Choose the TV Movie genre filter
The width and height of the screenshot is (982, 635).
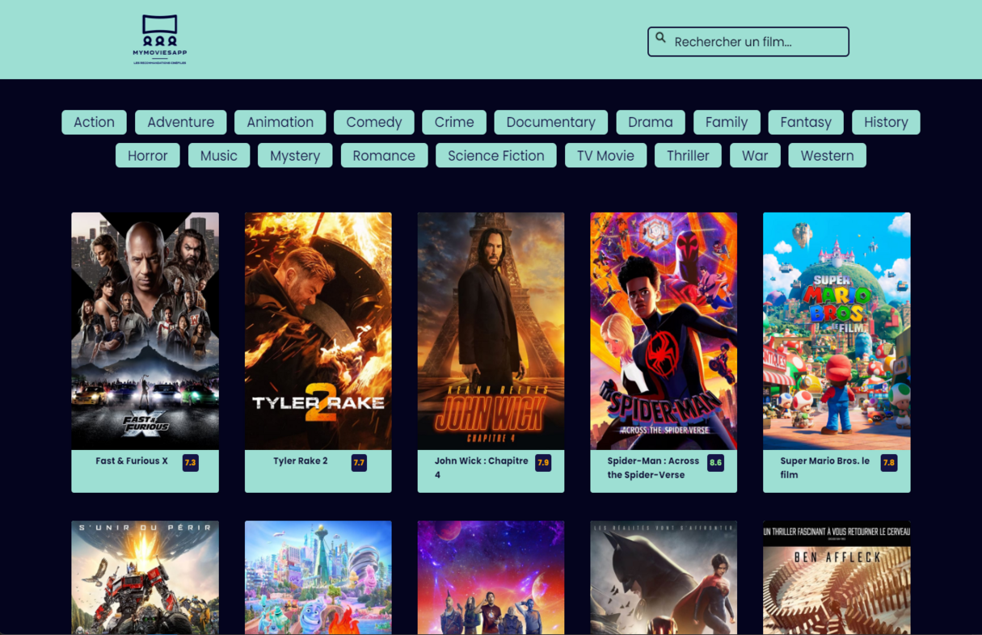point(605,155)
